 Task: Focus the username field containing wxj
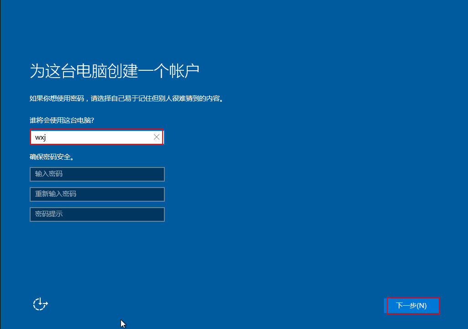point(91,137)
